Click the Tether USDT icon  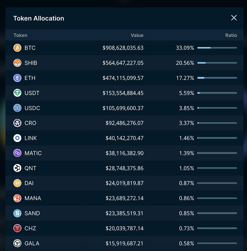coord(17,93)
